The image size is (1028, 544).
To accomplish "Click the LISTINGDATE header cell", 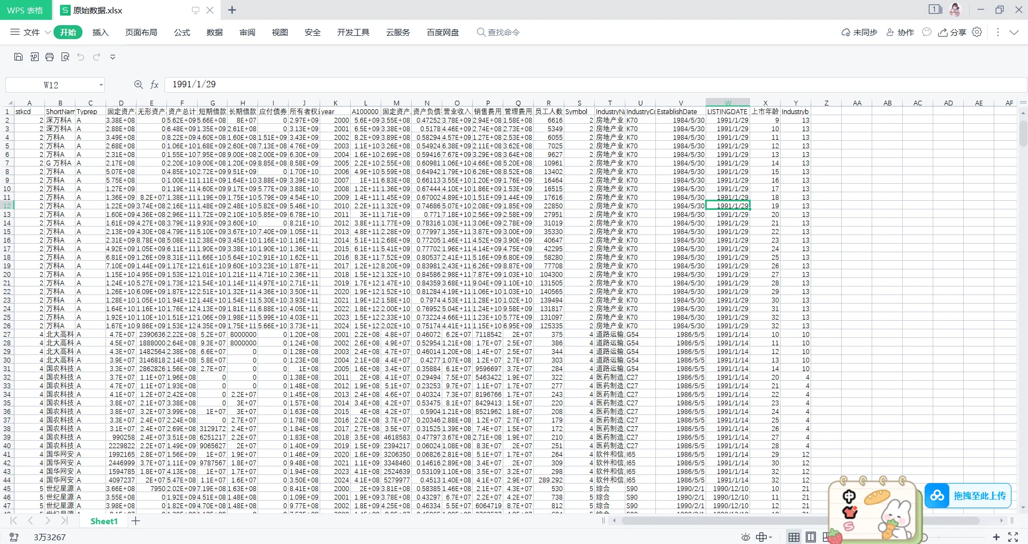I will (x=728, y=111).
